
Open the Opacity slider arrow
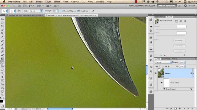pyautogui.click(x=185, y=62)
